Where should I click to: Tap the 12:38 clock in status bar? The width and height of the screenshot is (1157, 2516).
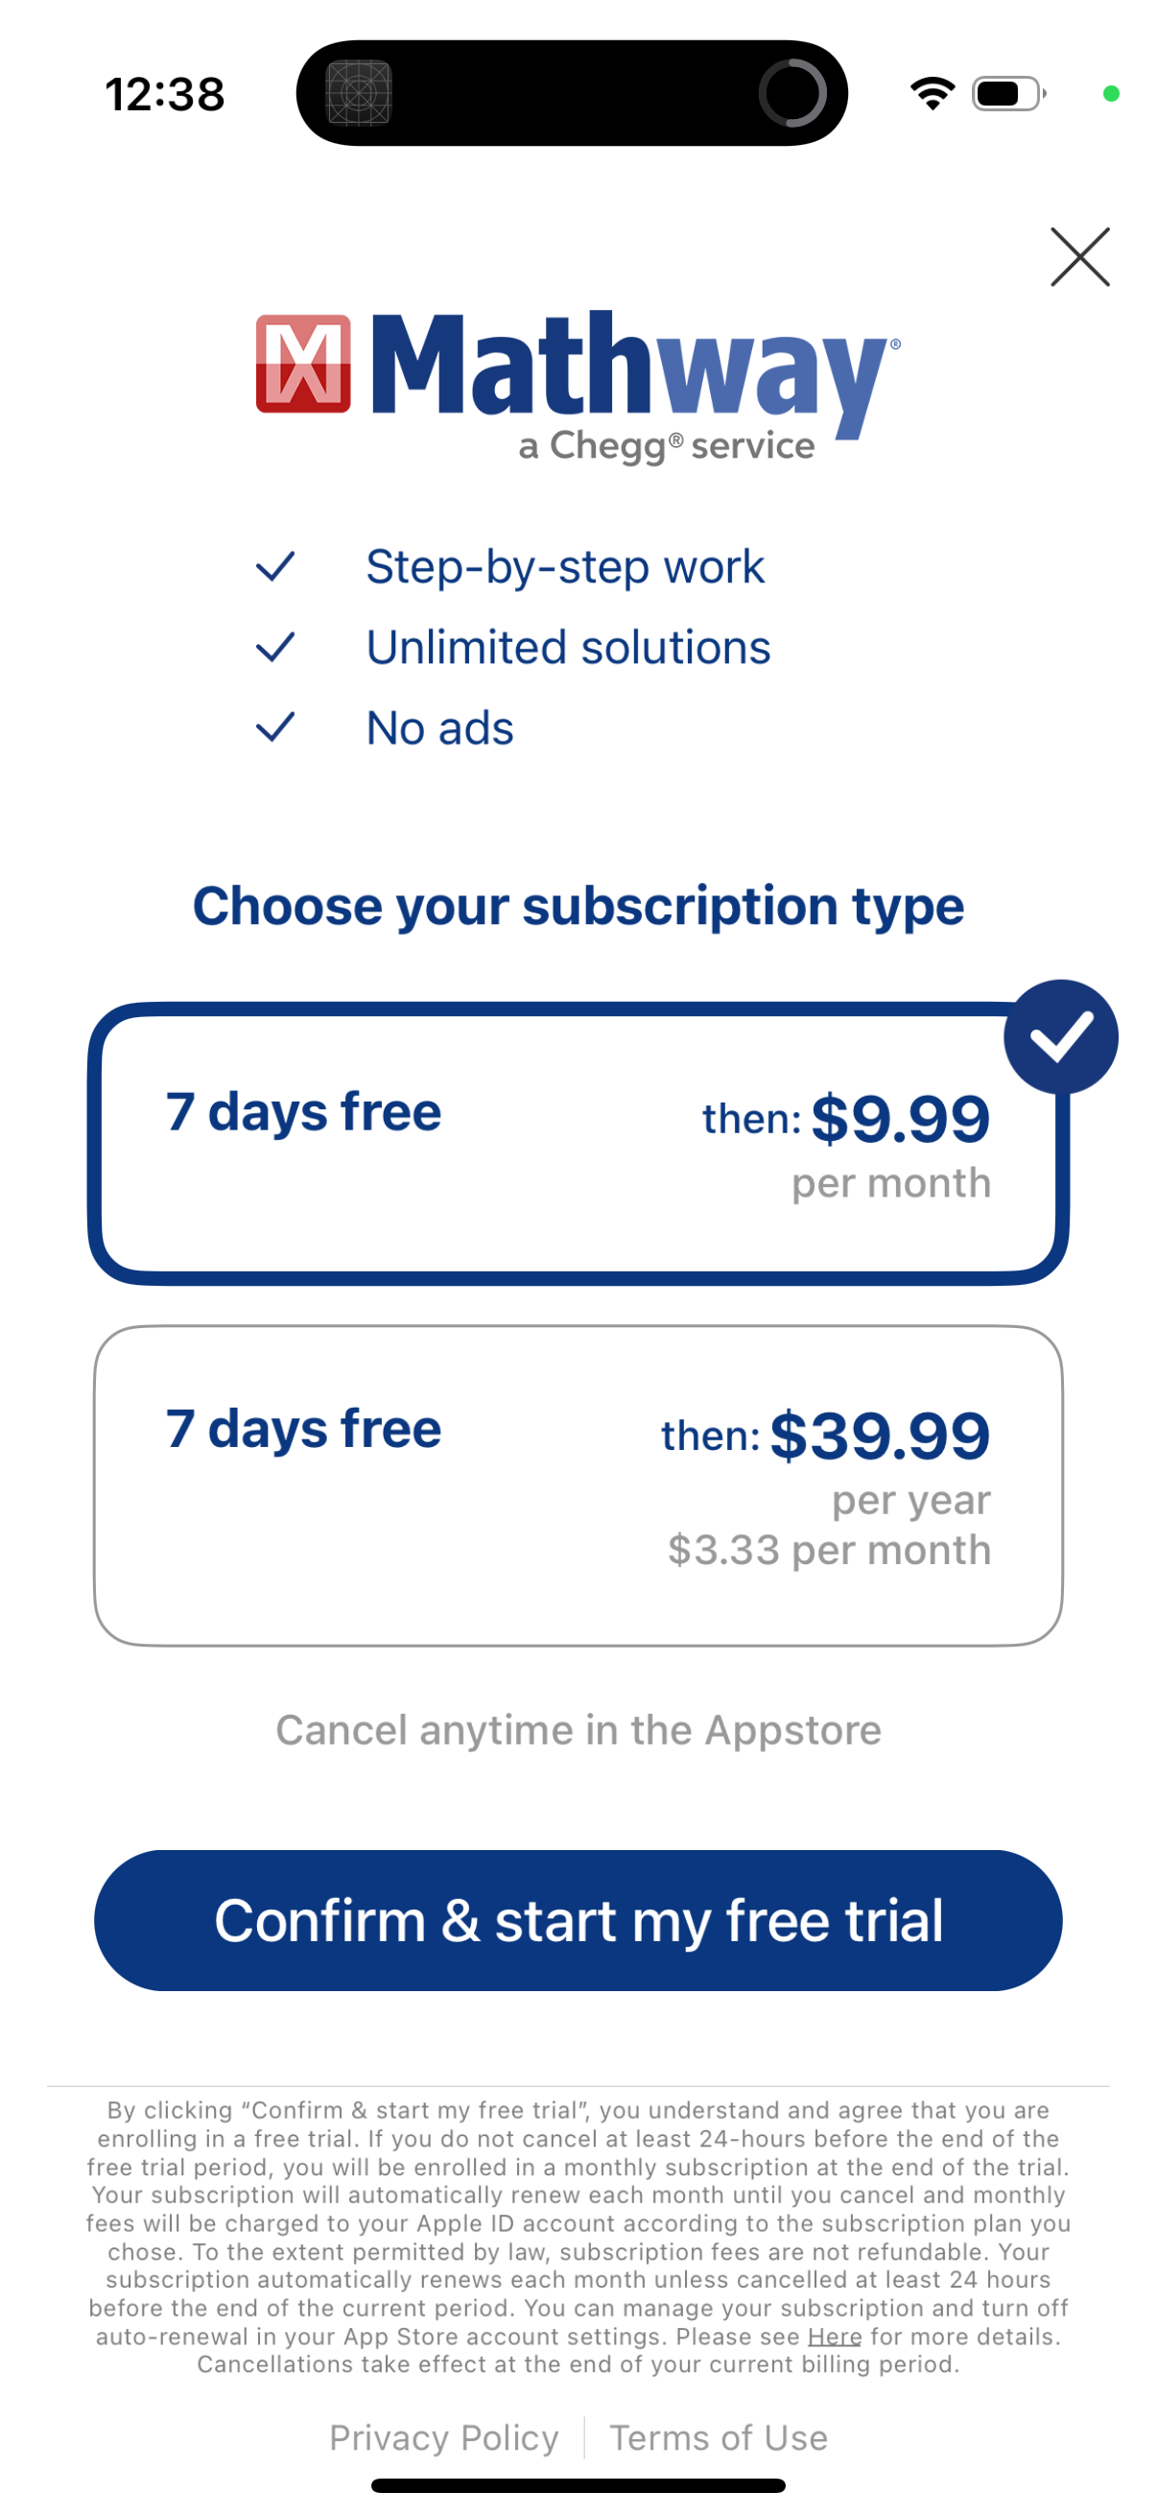[164, 95]
